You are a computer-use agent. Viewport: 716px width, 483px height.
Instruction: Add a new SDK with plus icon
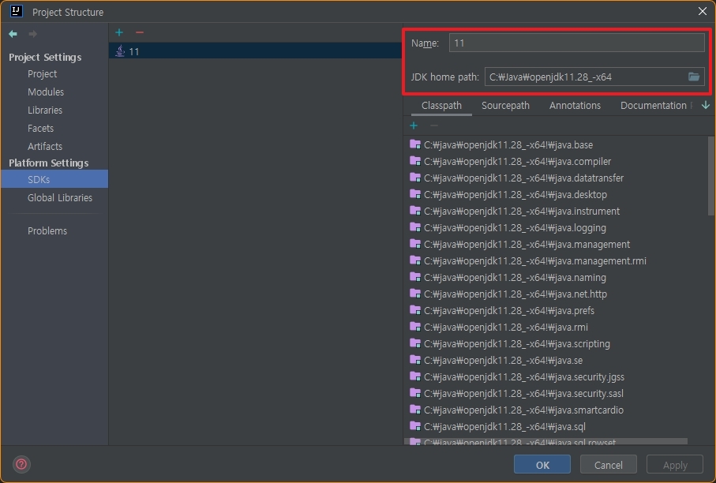119,32
